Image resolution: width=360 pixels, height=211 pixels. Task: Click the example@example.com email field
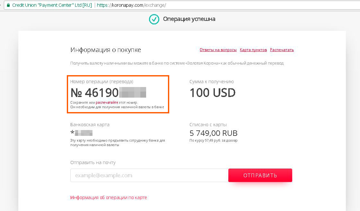click(149, 175)
